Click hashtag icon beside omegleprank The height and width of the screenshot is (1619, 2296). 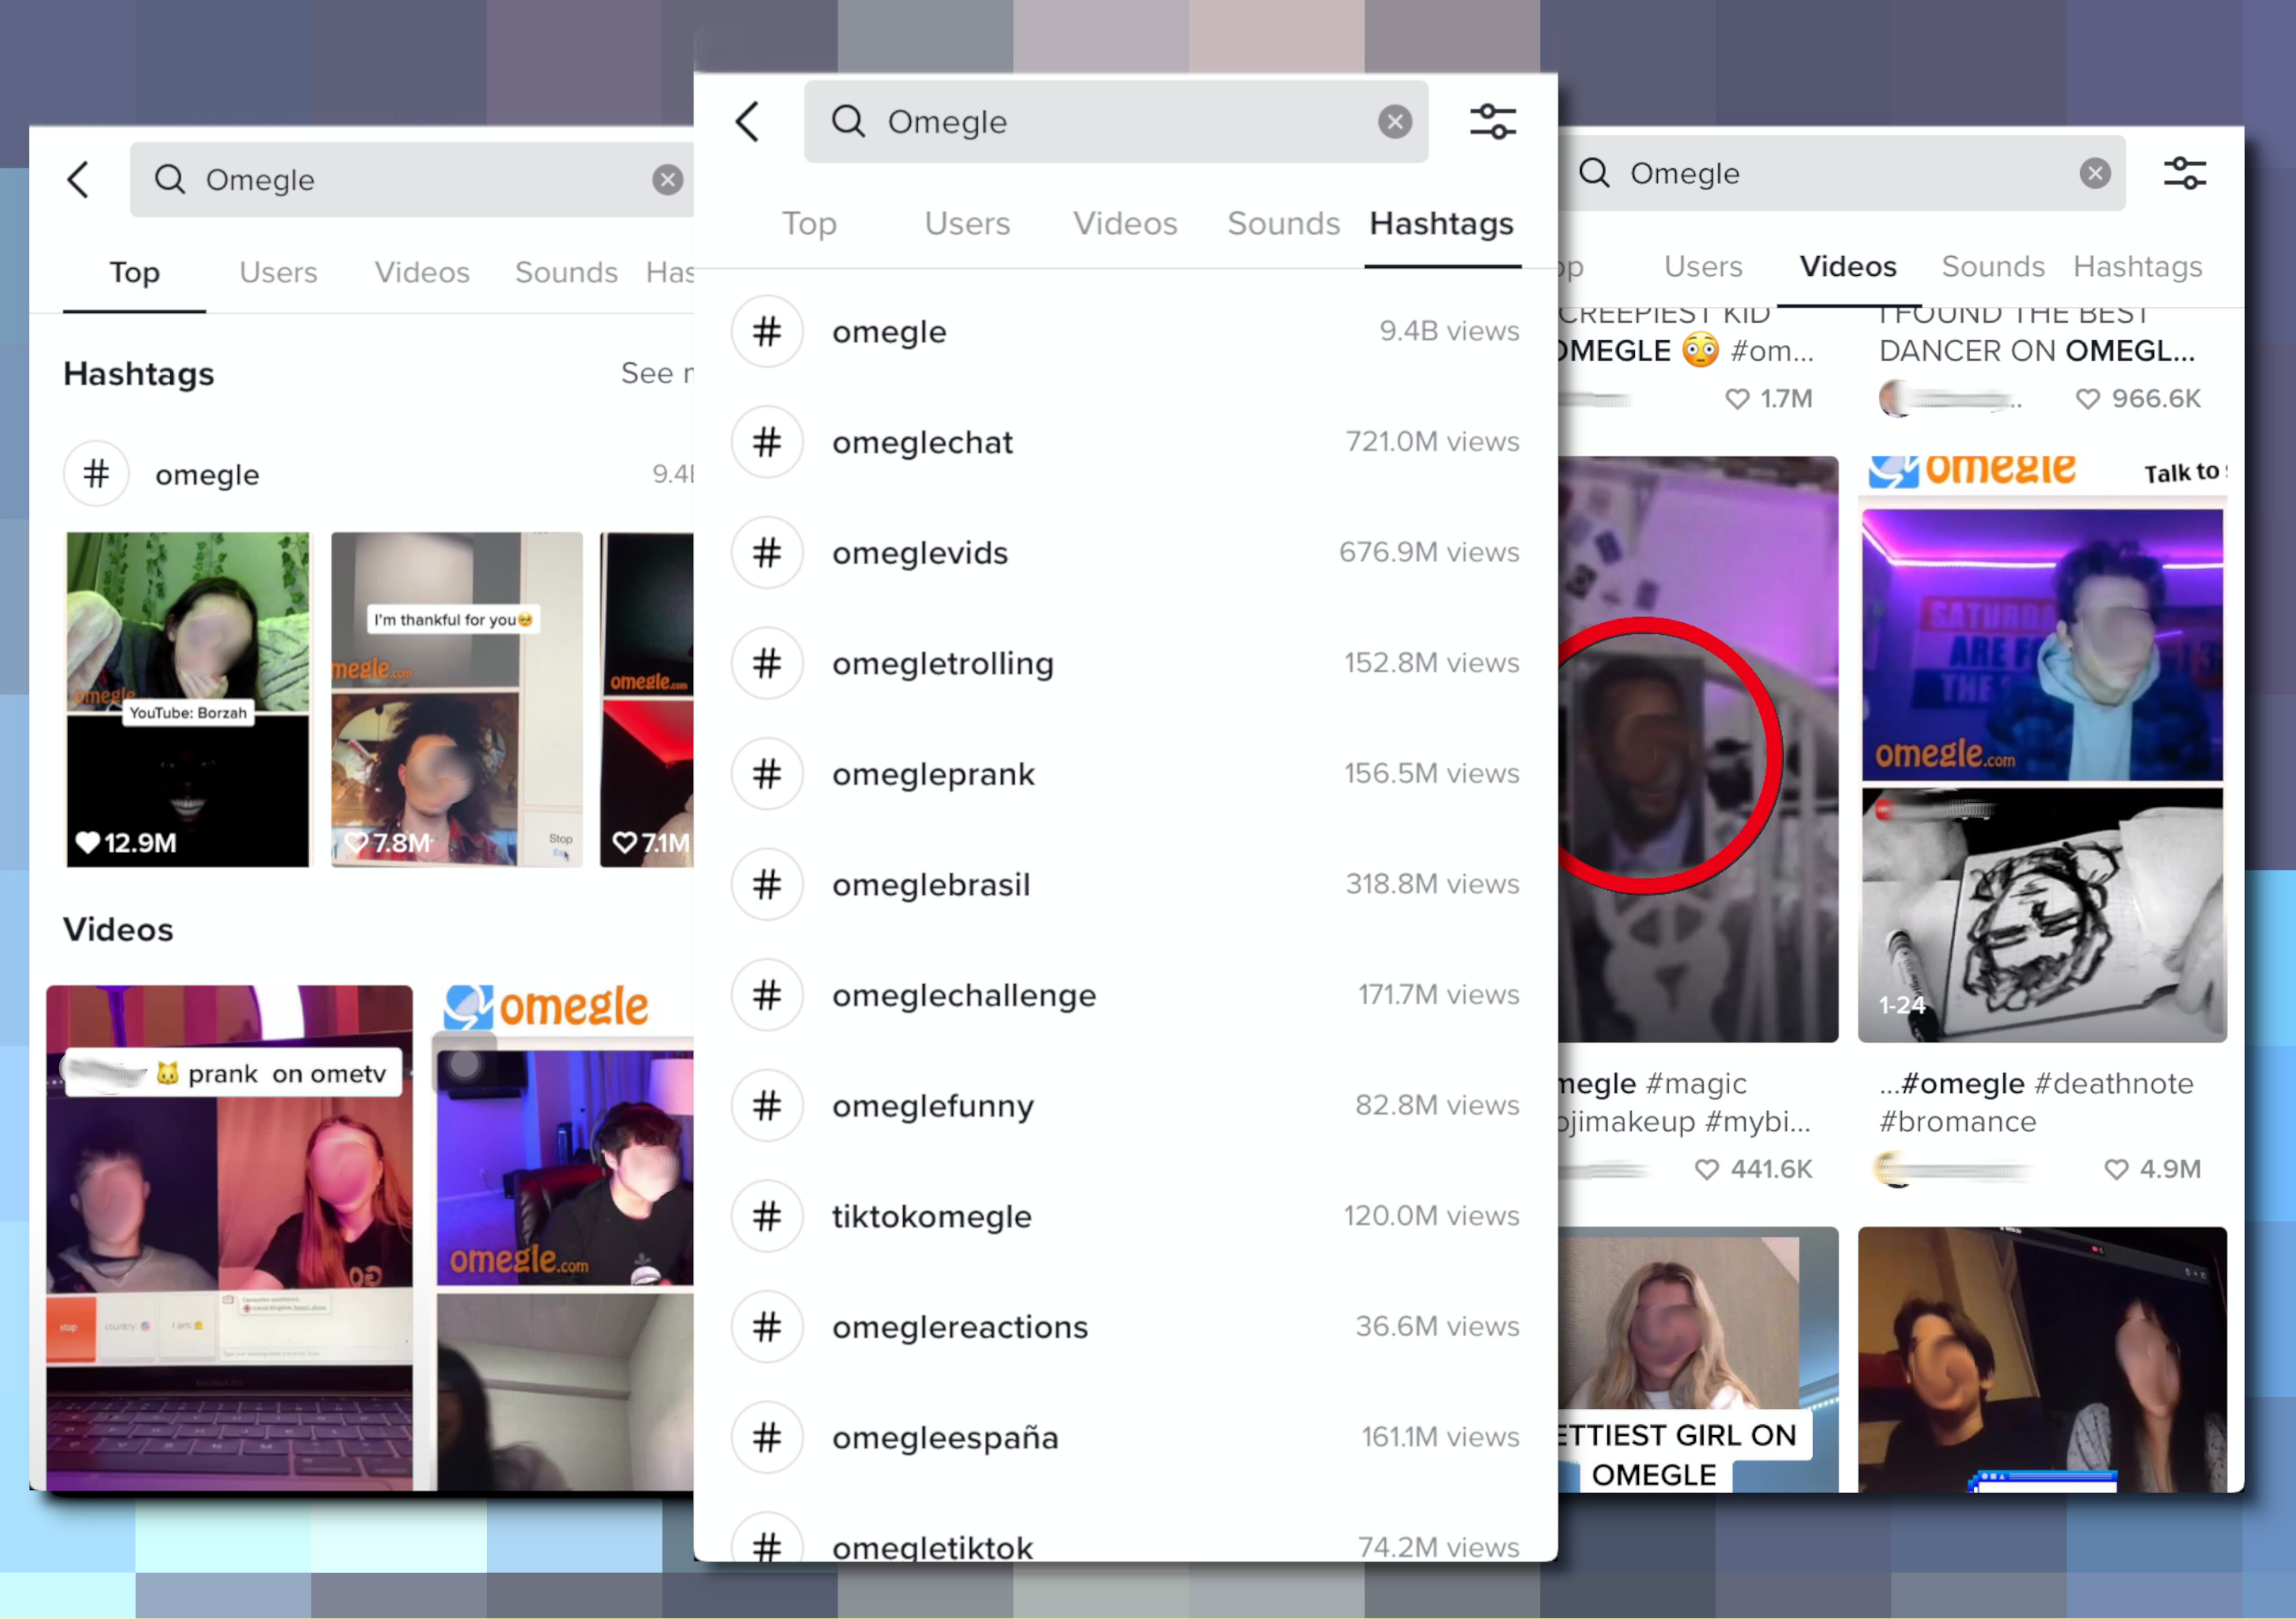[767, 774]
